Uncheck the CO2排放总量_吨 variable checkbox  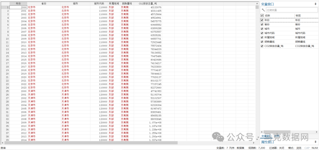[262, 46]
